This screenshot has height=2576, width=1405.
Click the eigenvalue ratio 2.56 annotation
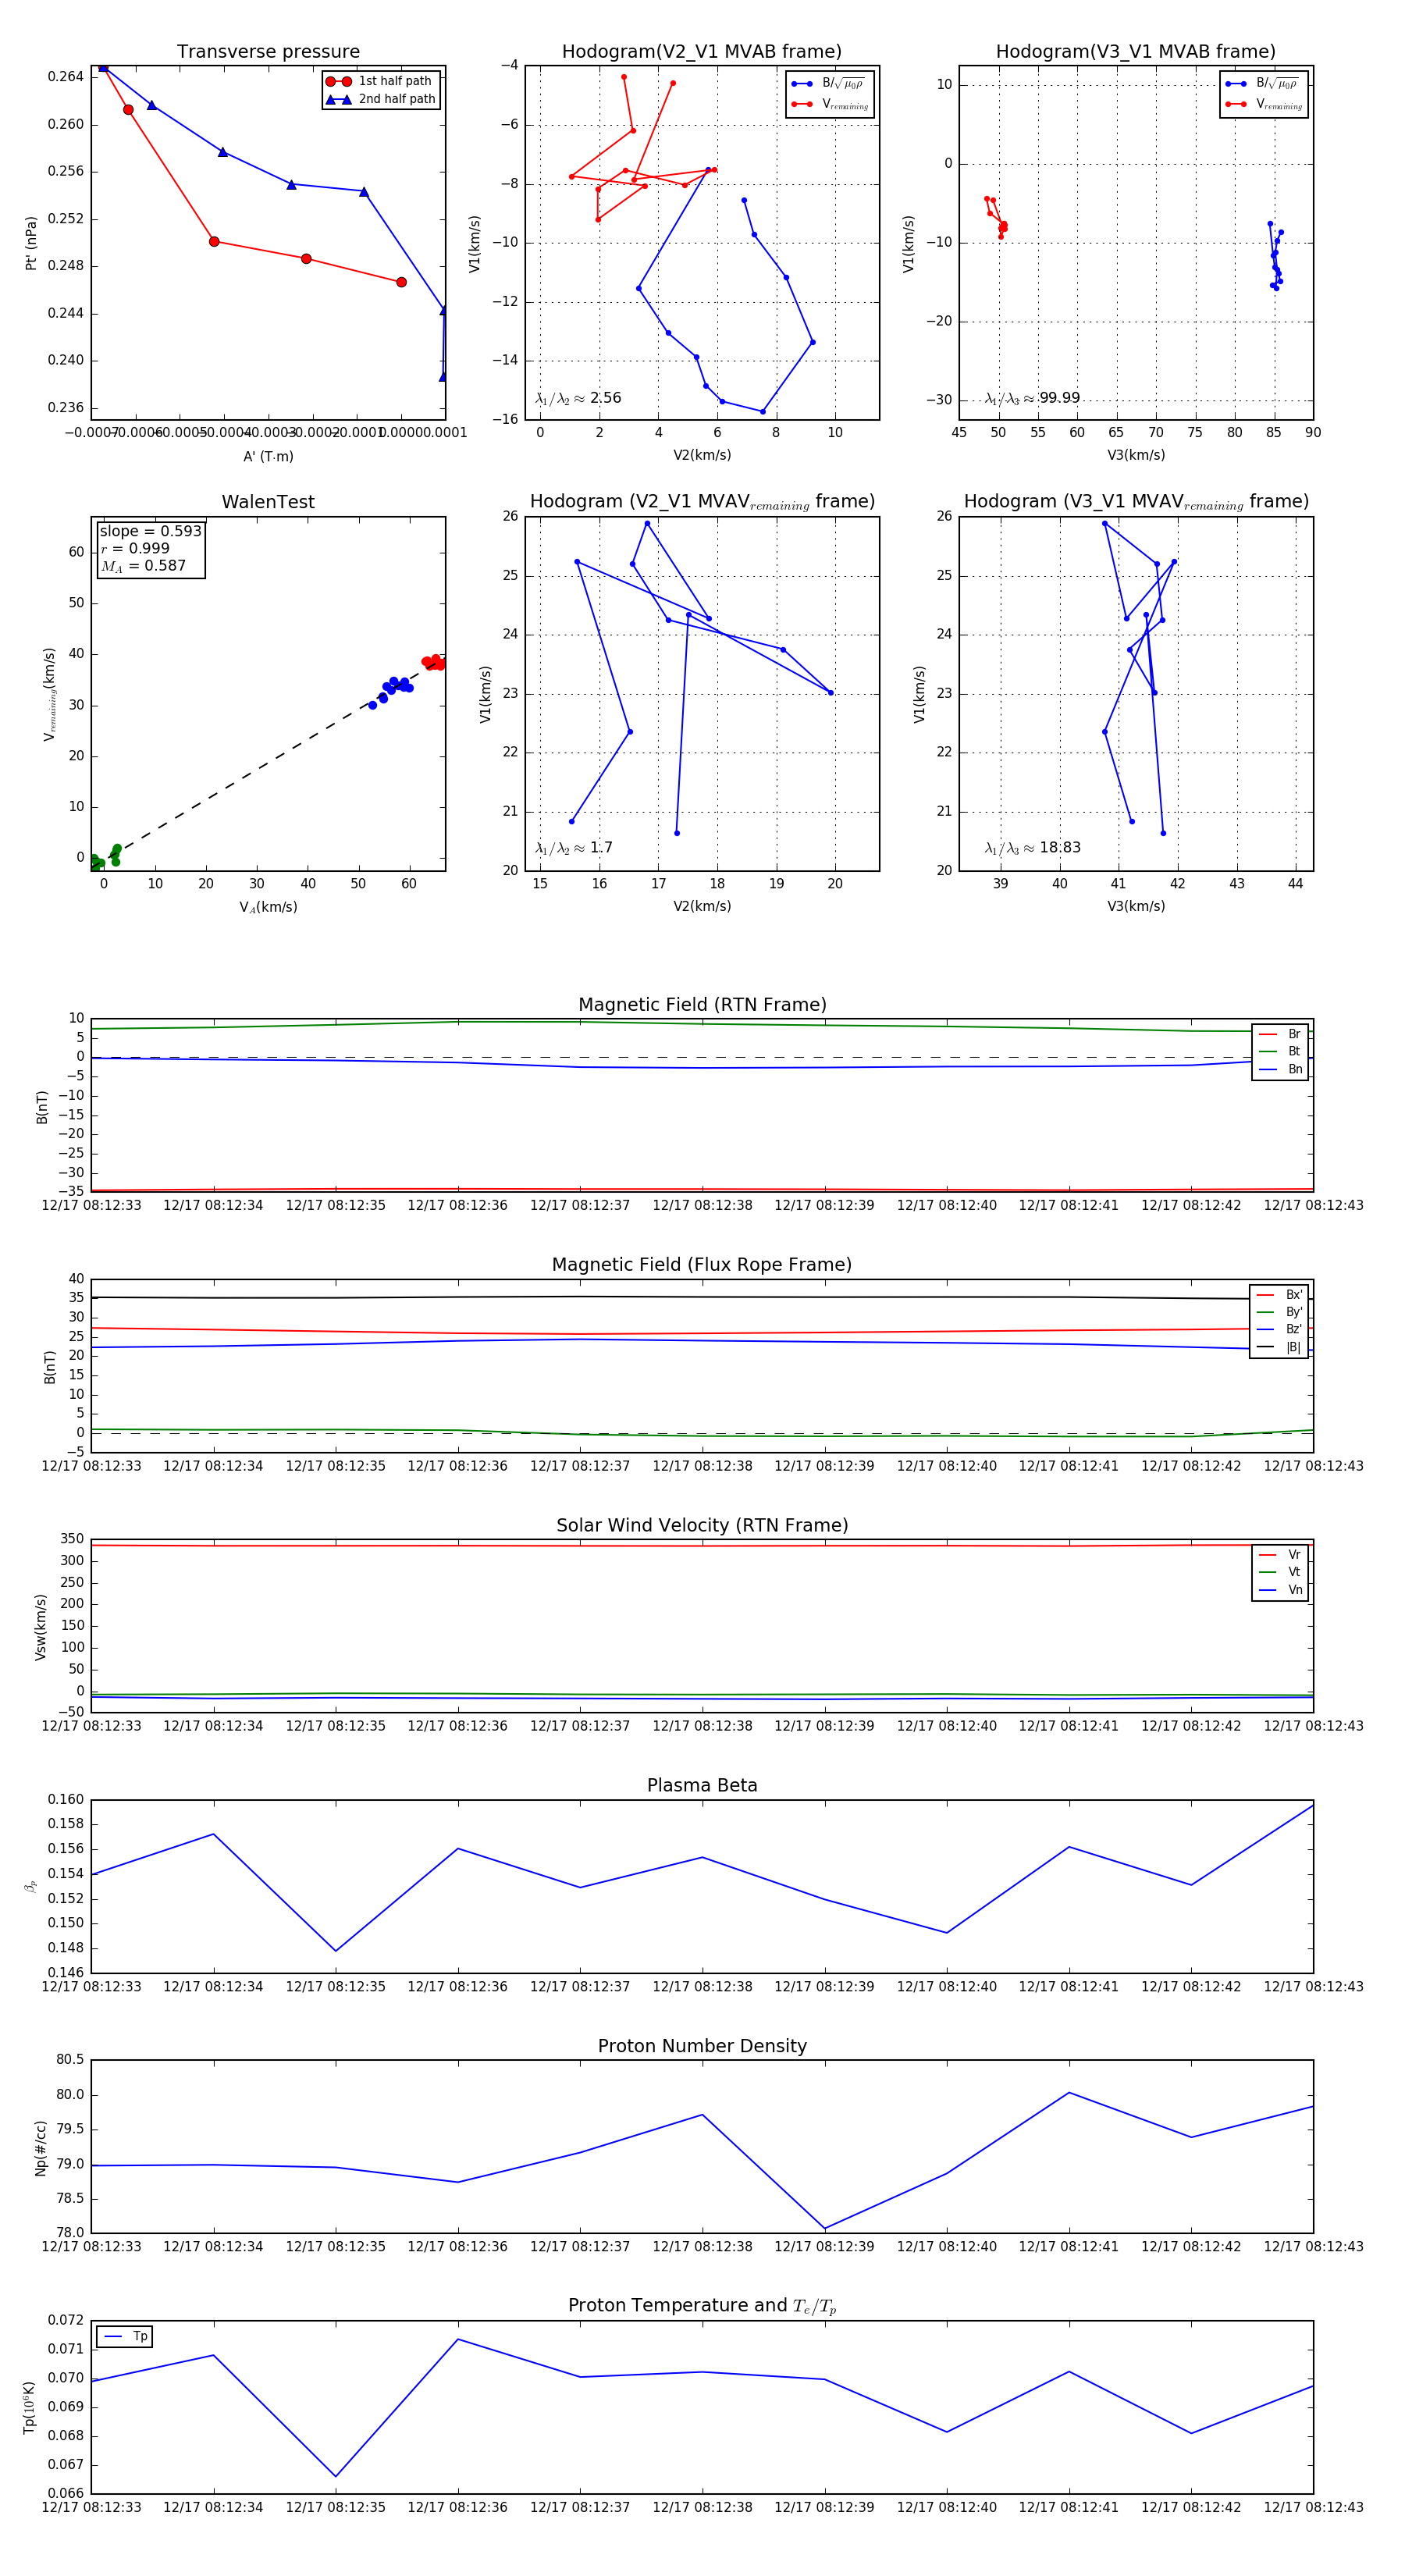coord(578,398)
